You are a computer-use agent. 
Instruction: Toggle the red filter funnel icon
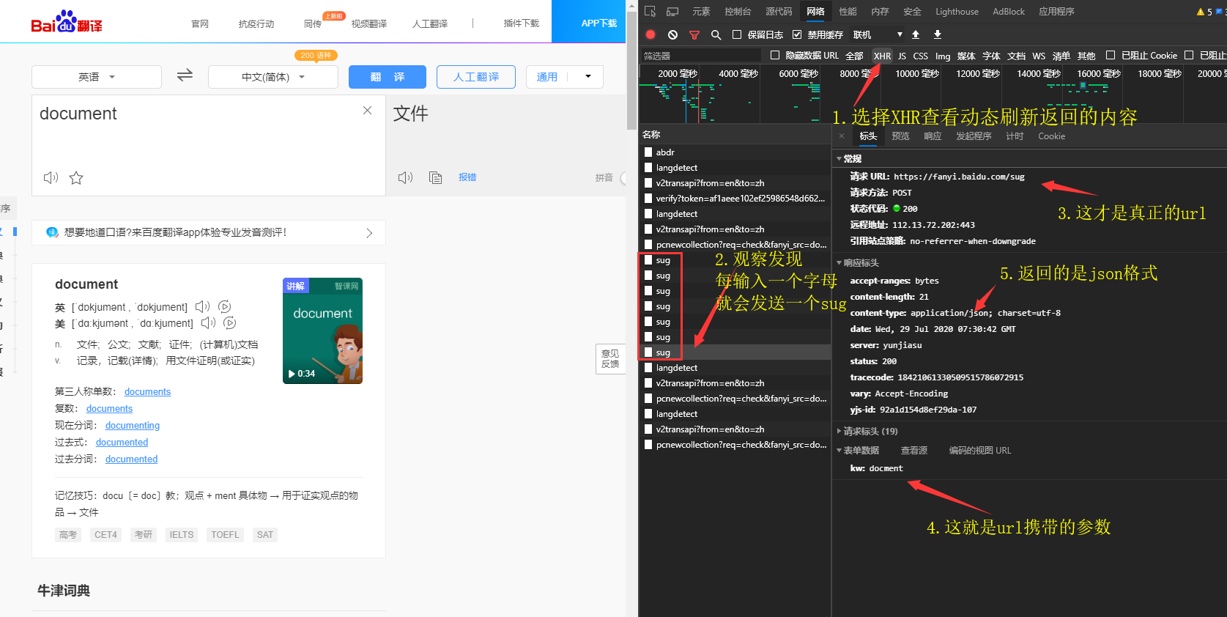point(694,34)
